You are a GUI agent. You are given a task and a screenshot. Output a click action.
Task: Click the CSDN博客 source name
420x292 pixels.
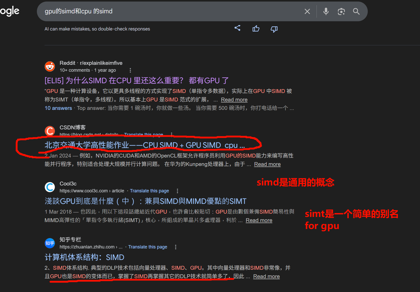pos(72,127)
